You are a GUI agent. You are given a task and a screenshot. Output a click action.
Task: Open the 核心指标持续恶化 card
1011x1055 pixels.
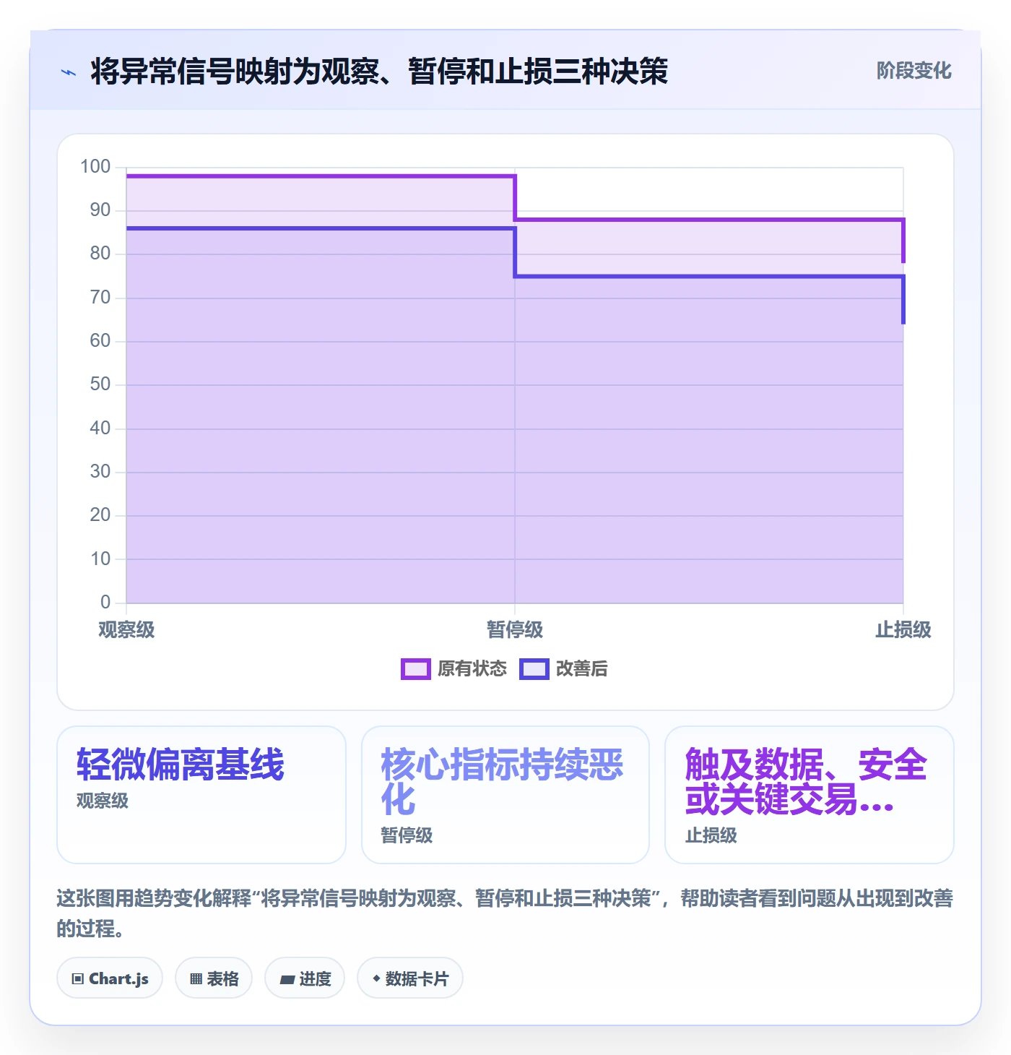coord(506,795)
